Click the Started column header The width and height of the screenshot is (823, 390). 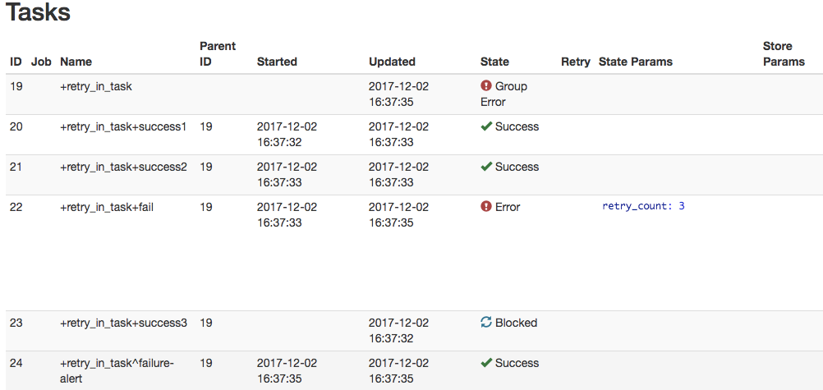(x=277, y=62)
